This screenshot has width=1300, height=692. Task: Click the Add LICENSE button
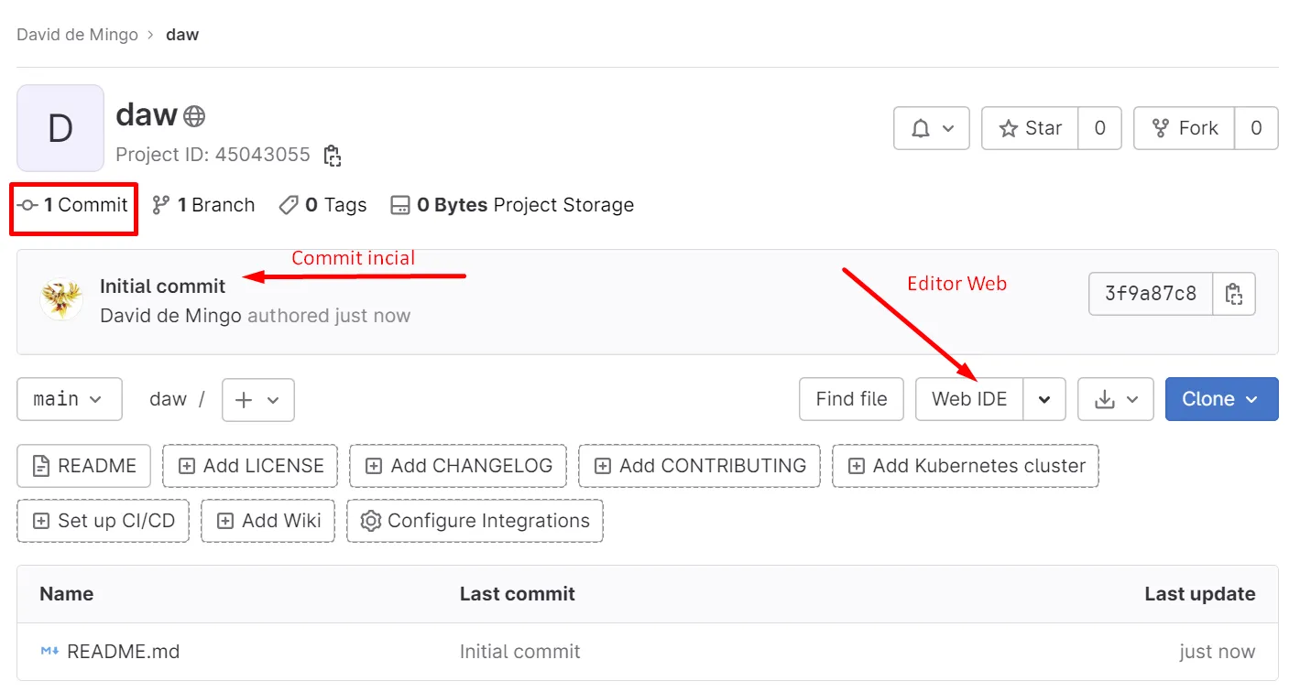tap(250, 466)
